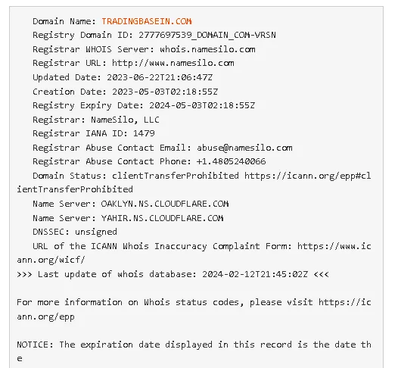398x368 pixels.
Task: Open the http://www.namesilo.com registrar URL
Action: click(173, 63)
